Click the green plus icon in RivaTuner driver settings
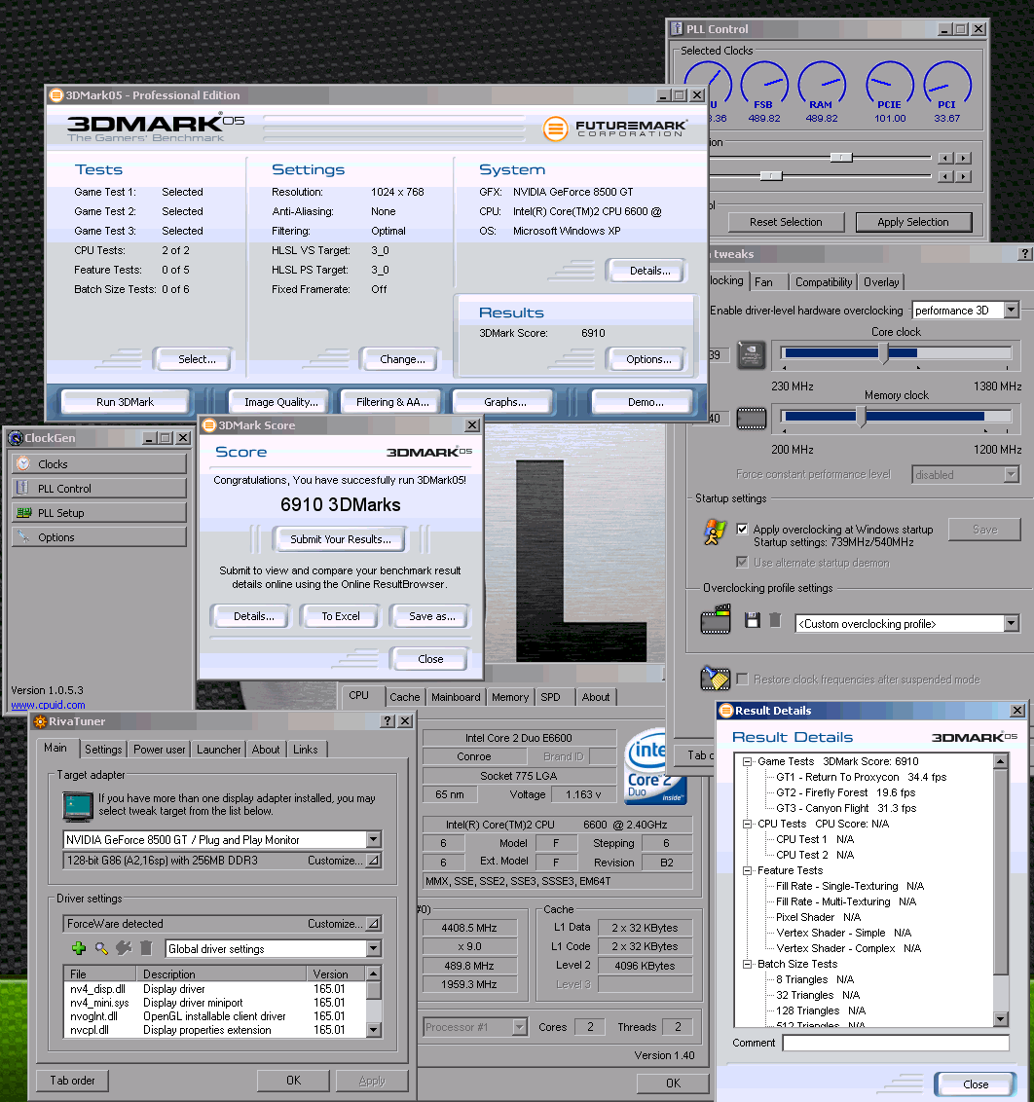1034x1102 pixels. point(79,948)
